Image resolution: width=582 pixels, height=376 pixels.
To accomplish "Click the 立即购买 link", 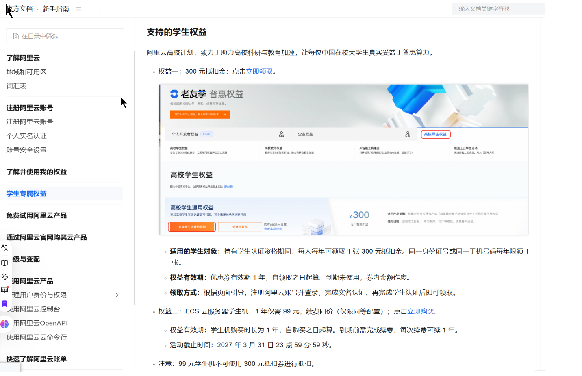I will pyautogui.click(x=421, y=311).
